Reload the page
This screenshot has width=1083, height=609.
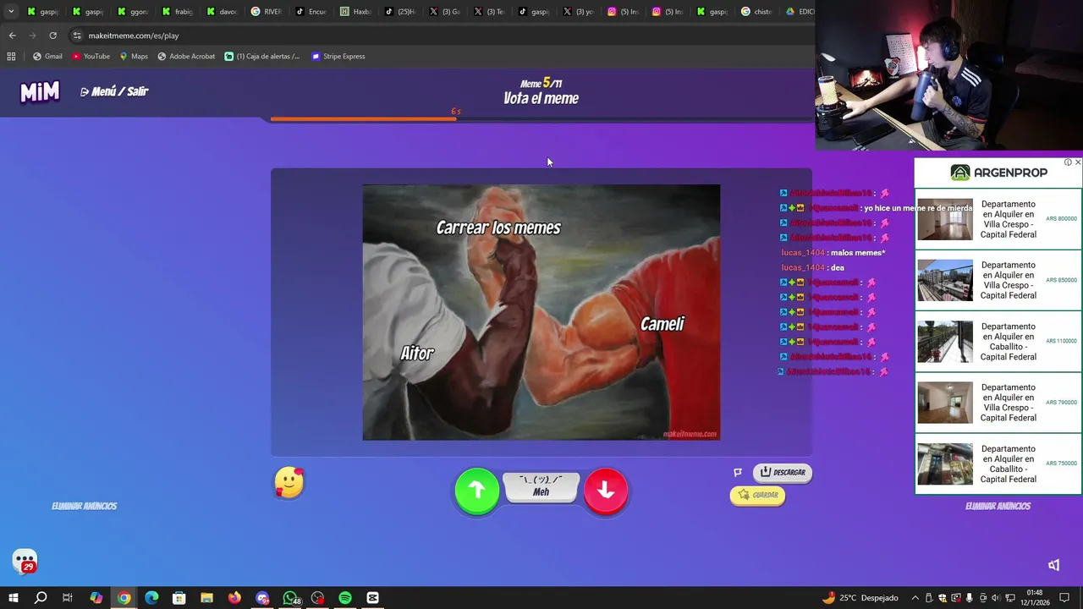[52, 36]
